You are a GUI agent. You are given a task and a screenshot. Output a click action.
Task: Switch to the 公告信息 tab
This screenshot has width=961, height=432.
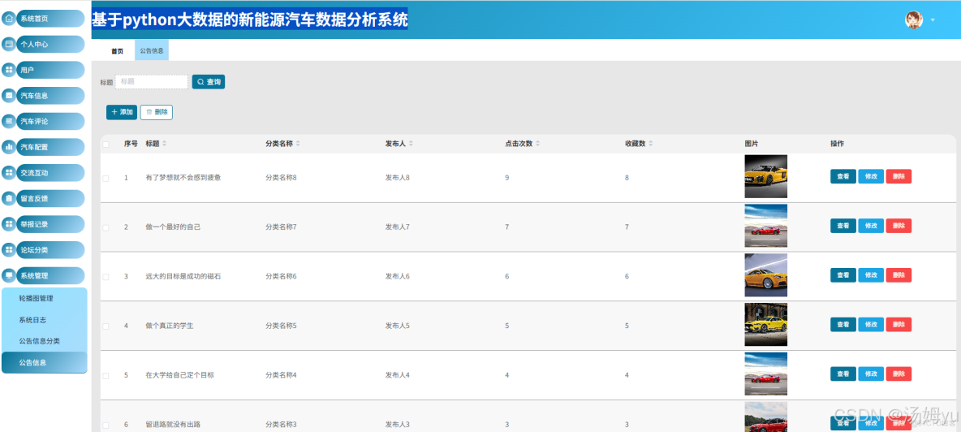152,51
